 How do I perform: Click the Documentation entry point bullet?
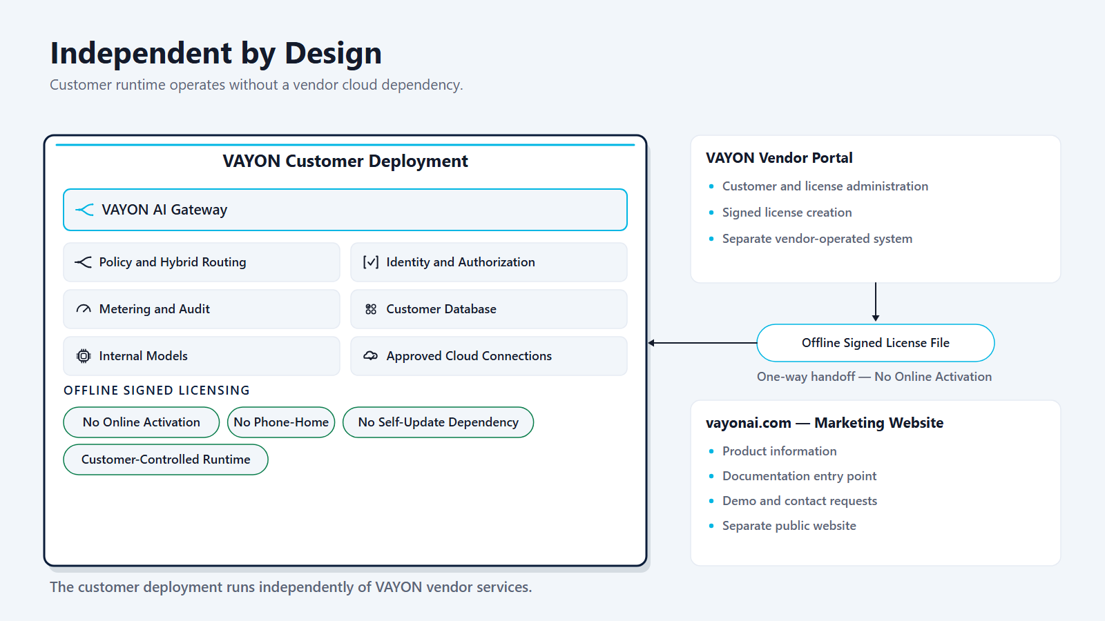799,476
